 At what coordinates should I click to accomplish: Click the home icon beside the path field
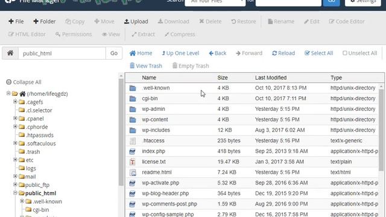[x=10, y=53]
